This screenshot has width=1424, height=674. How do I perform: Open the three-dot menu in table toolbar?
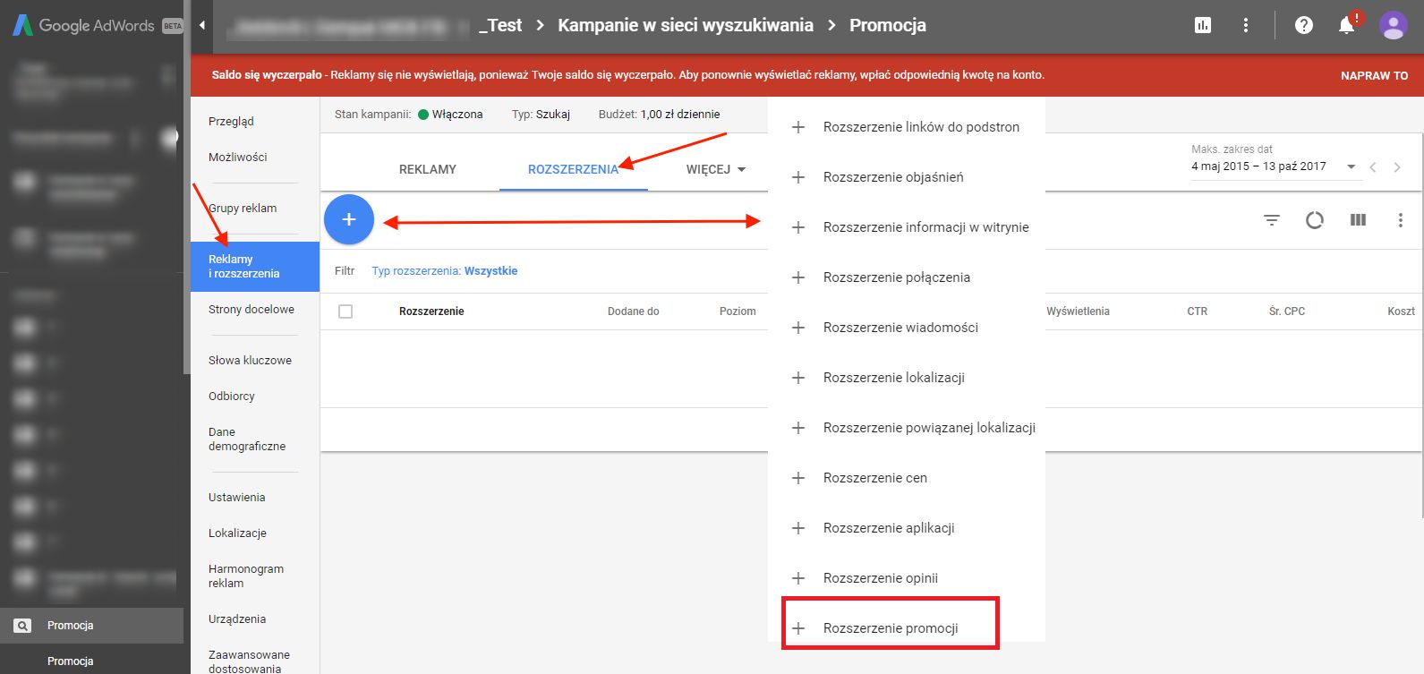pos(1401,220)
